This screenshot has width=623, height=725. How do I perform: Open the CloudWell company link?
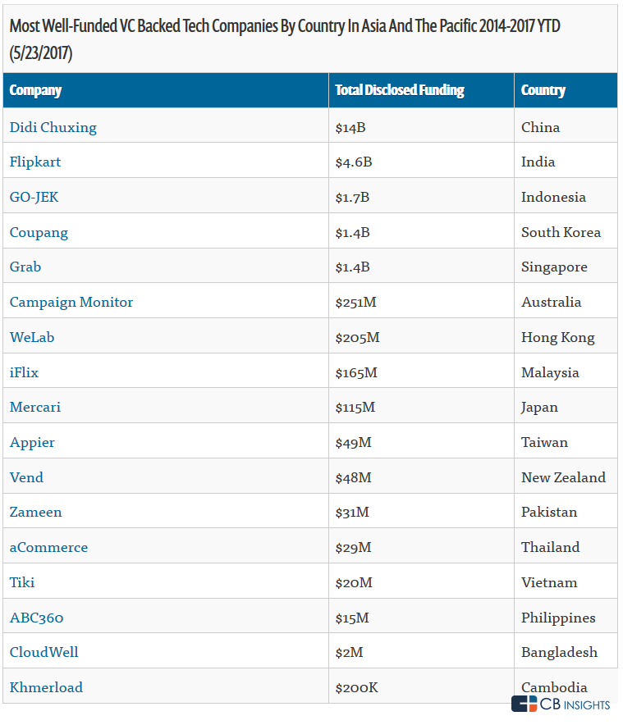coord(44,652)
